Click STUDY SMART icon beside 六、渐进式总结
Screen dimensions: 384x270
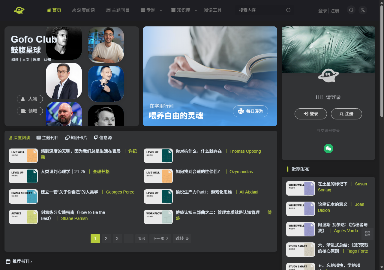[x=301, y=250]
